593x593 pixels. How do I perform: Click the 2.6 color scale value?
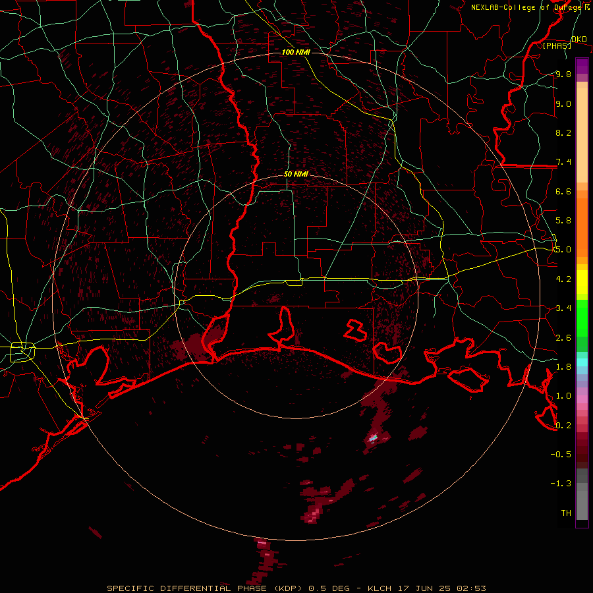click(x=563, y=338)
